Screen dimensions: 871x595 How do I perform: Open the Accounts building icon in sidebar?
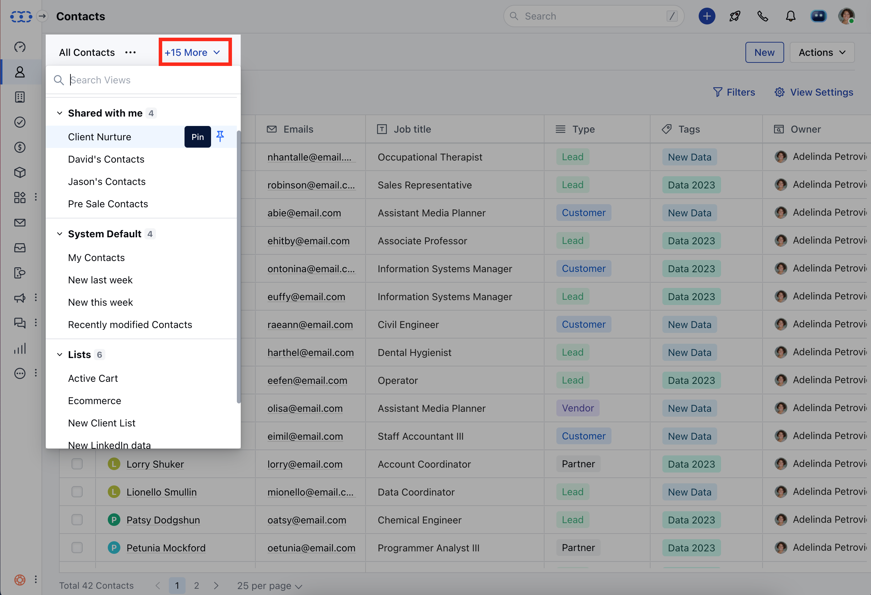tap(20, 97)
